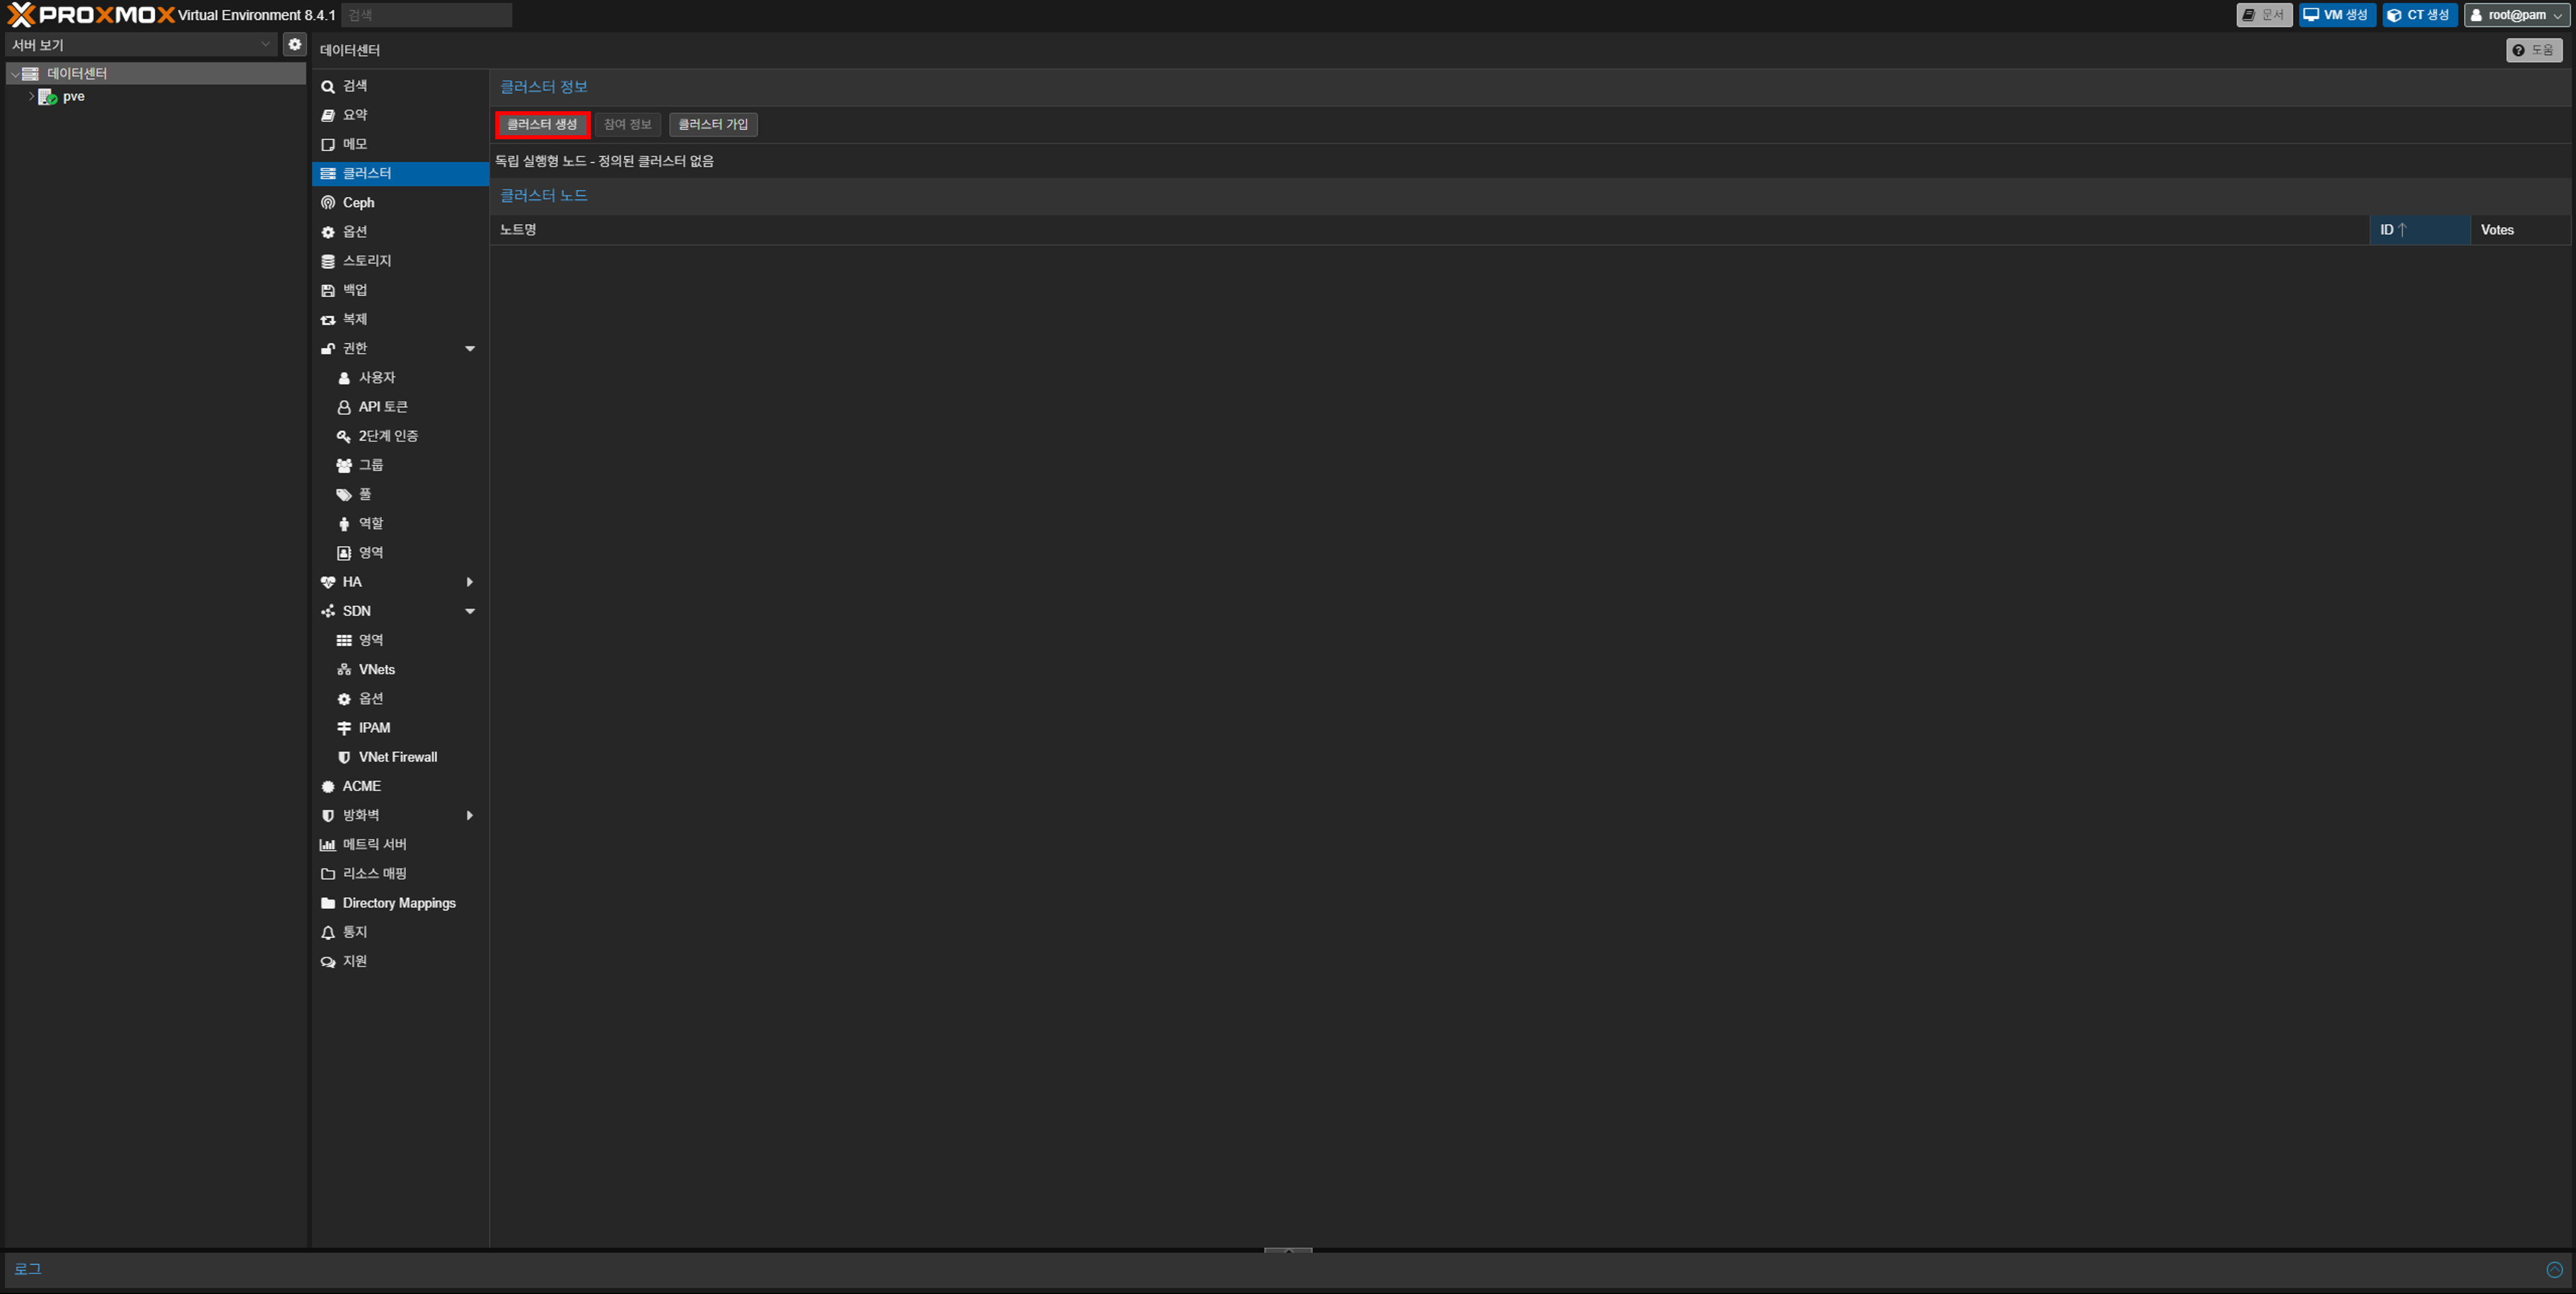The height and width of the screenshot is (1294, 2576).
Task: Collapse the SDN submenu arrow
Action: pos(469,611)
